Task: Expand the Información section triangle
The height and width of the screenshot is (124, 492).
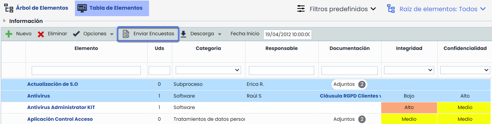Action: 4,21
